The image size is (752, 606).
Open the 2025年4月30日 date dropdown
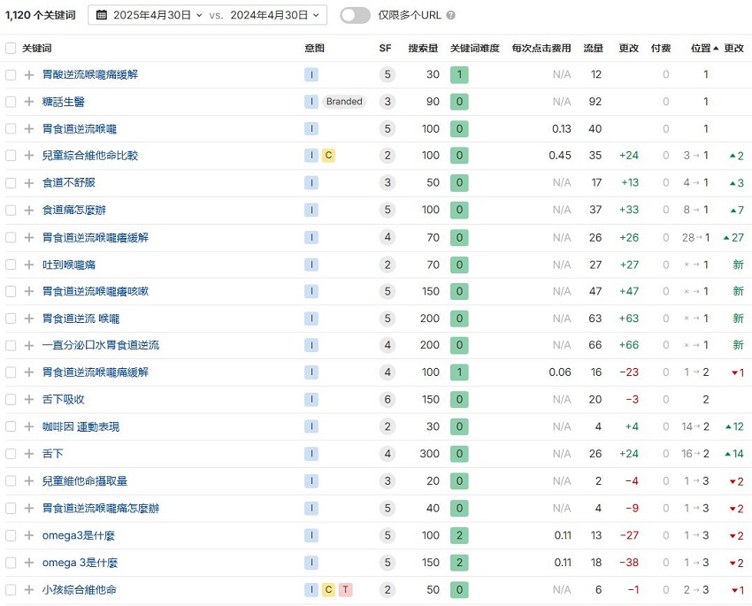157,15
